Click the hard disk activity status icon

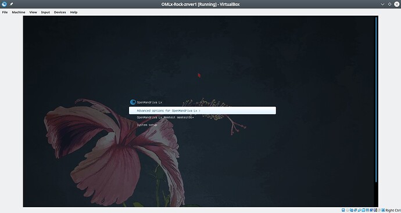[343, 210]
